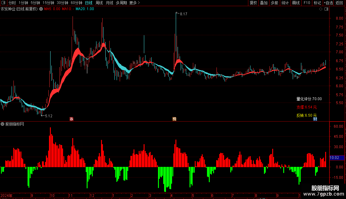Image resolution: width=346 pixels, height=199 pixels.
Task: Click the 叠加 overlay button
Action: (x=264, y=3)
